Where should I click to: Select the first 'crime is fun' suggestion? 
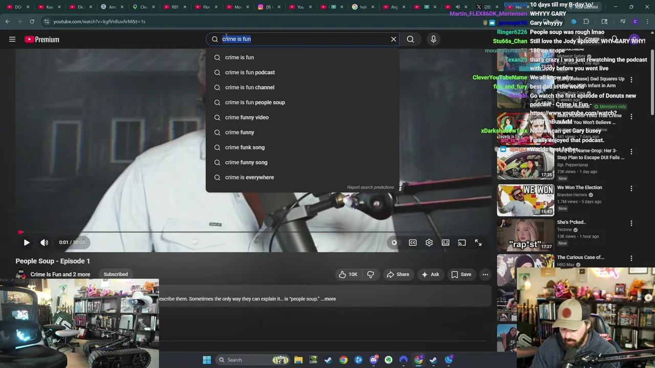click(x=302, y=57)
